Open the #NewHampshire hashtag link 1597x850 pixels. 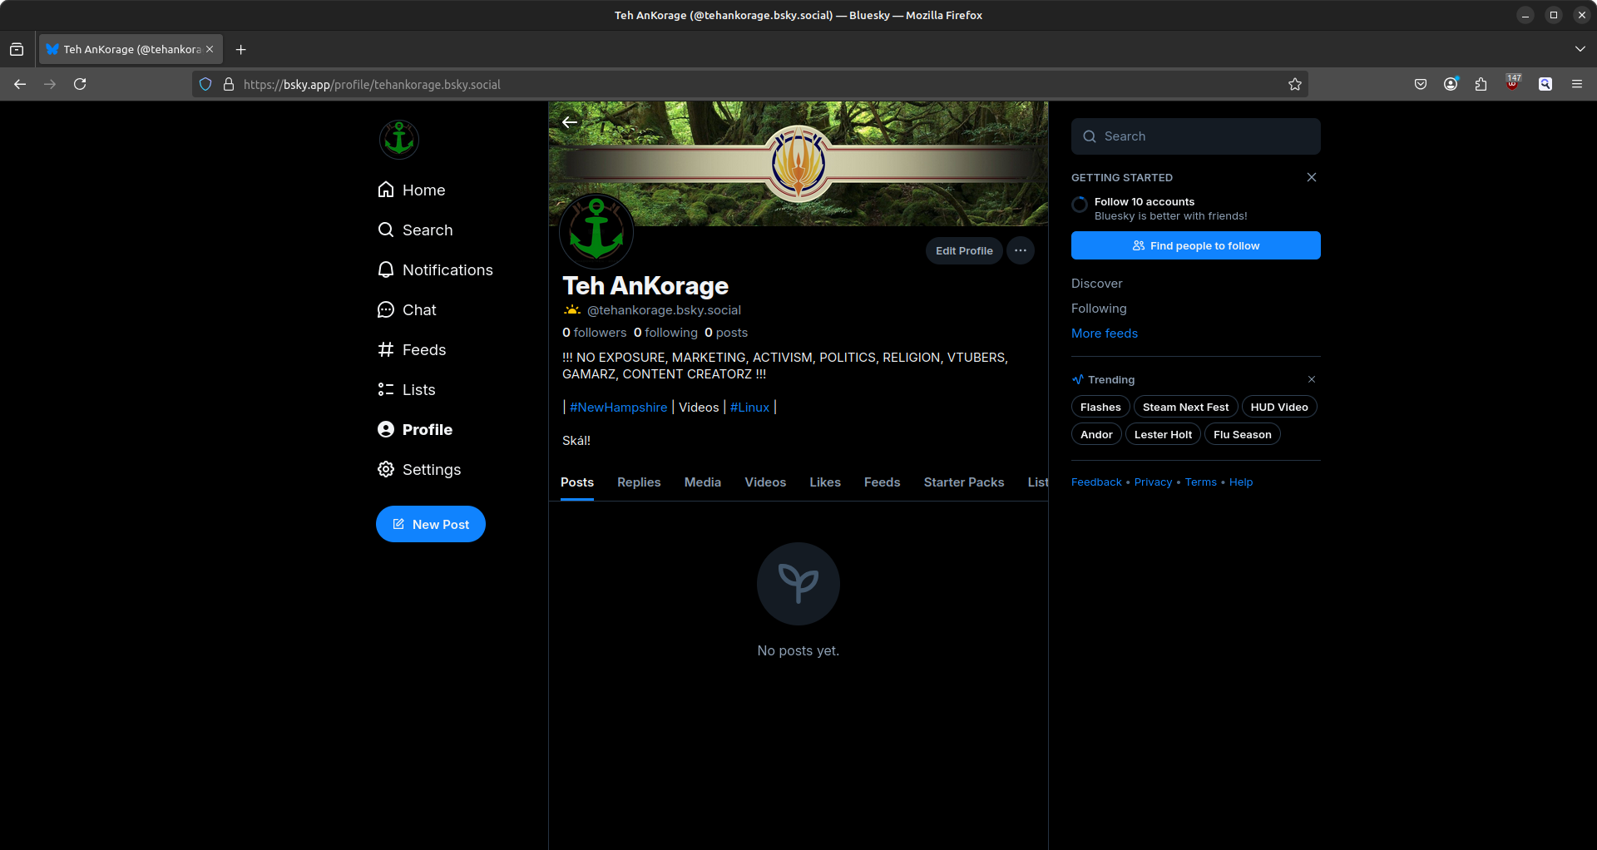click(619, 408)
